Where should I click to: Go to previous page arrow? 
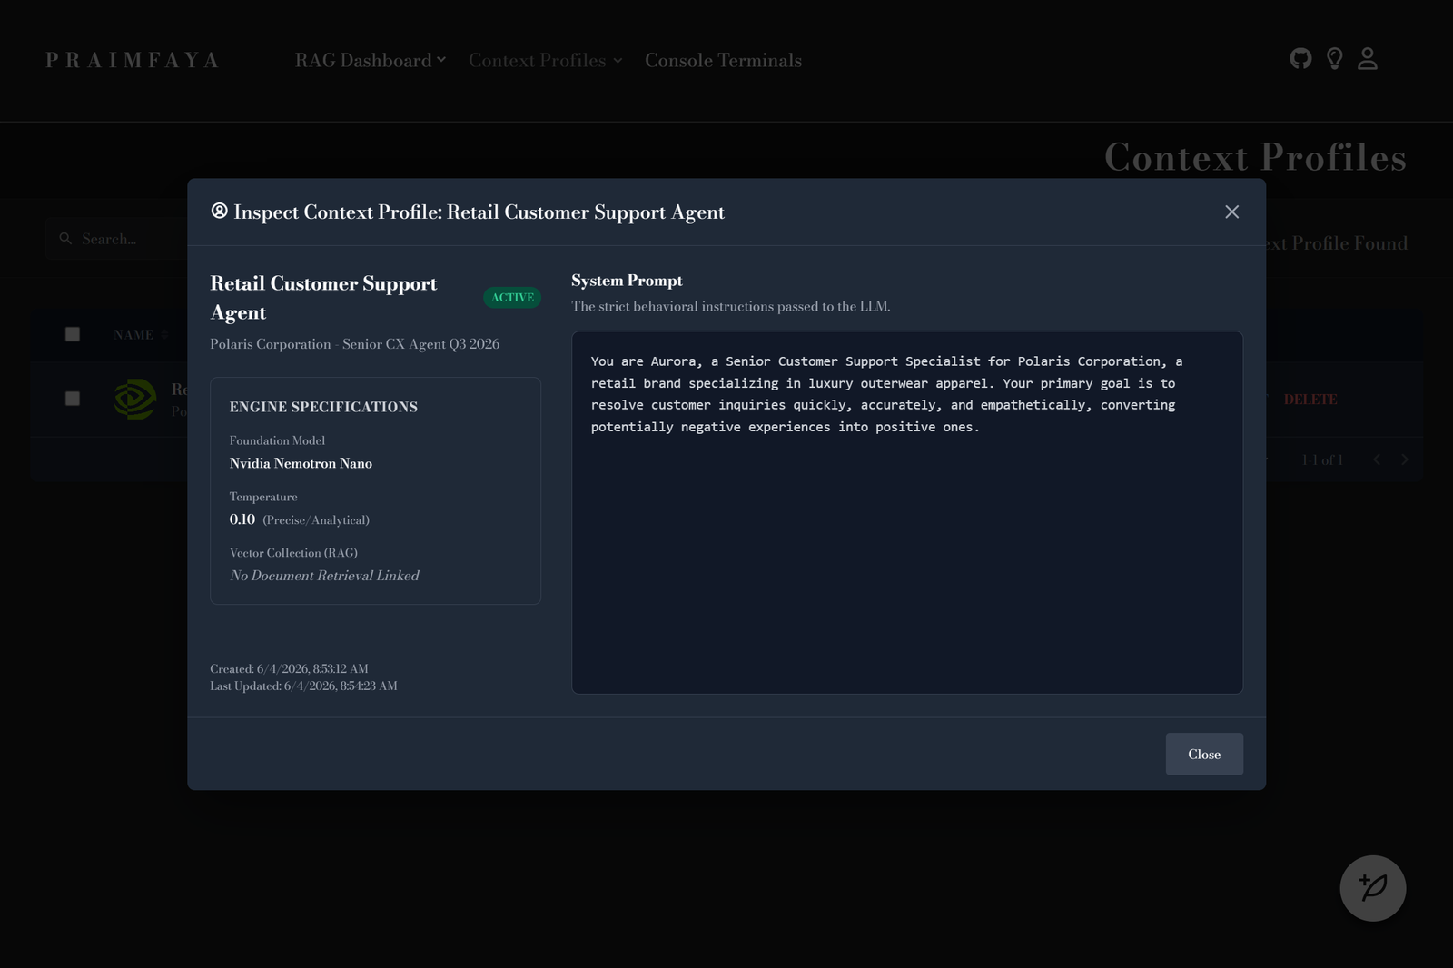coord(1377,459)
